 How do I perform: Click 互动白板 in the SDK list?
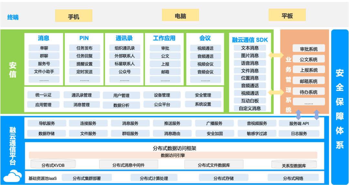pyautogui.click(x=250, y=101)
